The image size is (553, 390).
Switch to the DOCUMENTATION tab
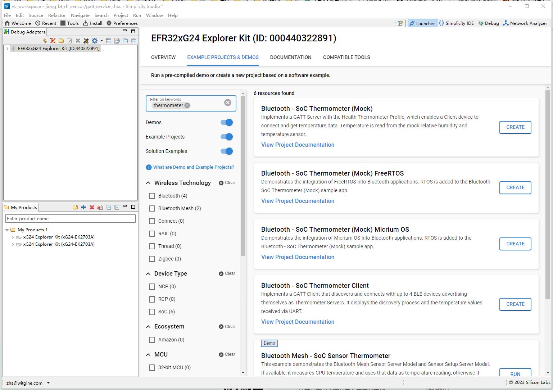291,57
